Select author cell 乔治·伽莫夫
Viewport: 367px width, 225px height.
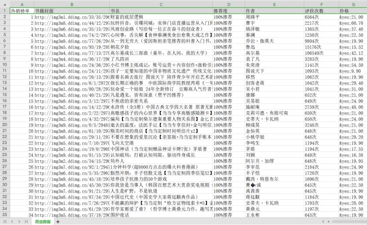[274, 41]
